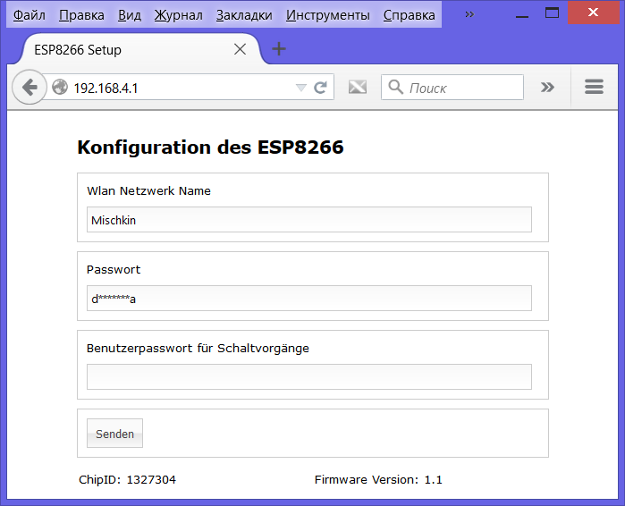The height and width of the screenshot is (506, 625).
Task: Open the Файл menu
Action: (x=30, y=15)
